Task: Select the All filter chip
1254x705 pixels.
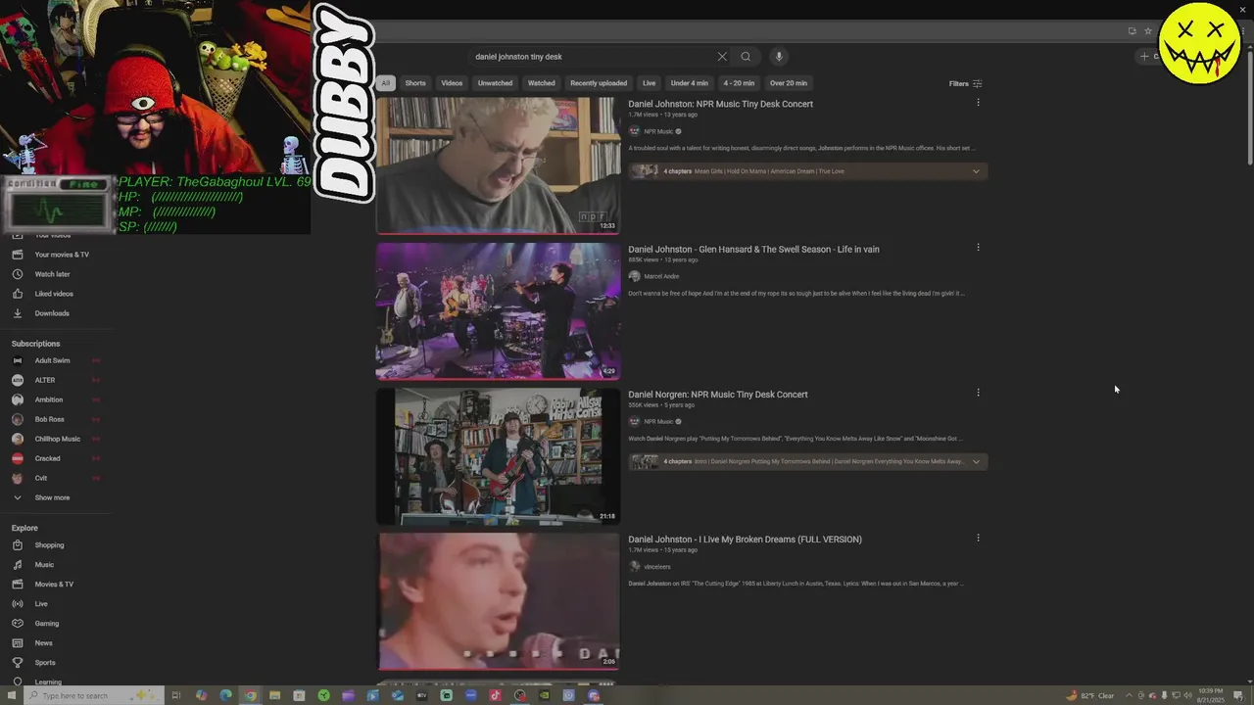Action: pyautogui.click(x=385, y=83)
